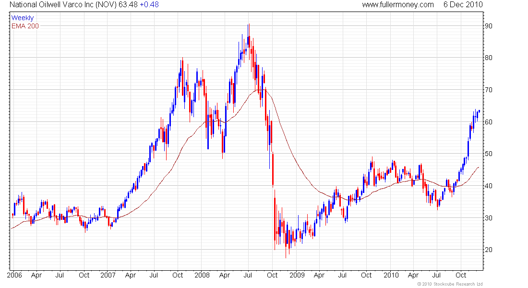Click the 2007 year label on time axis

coord(108,275)
